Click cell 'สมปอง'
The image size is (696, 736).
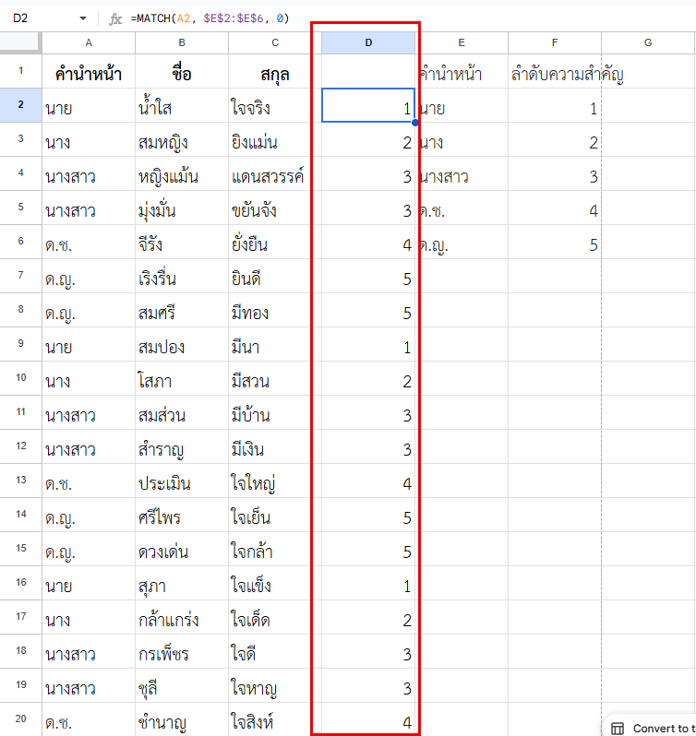point(182,344)
